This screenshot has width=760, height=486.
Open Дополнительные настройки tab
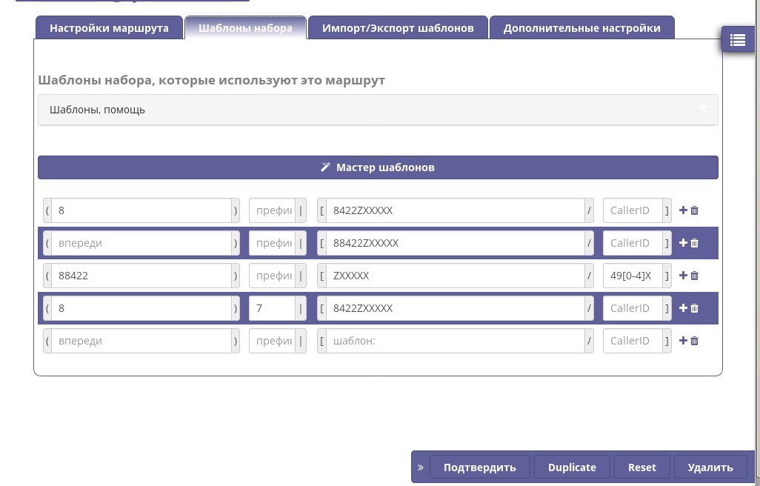(581, 28)
